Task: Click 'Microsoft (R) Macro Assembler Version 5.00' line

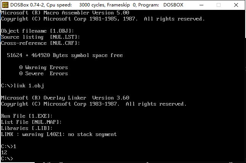Action: (x=65, y=13)
